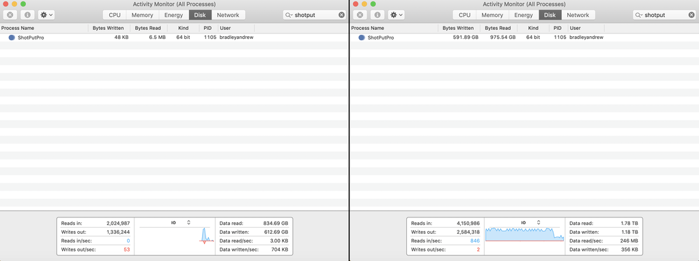Viewport: 699px width, 261px height.
Task: Click Reads in value 2,024,987
Action: pyautogui.click(x=118, y=223)
